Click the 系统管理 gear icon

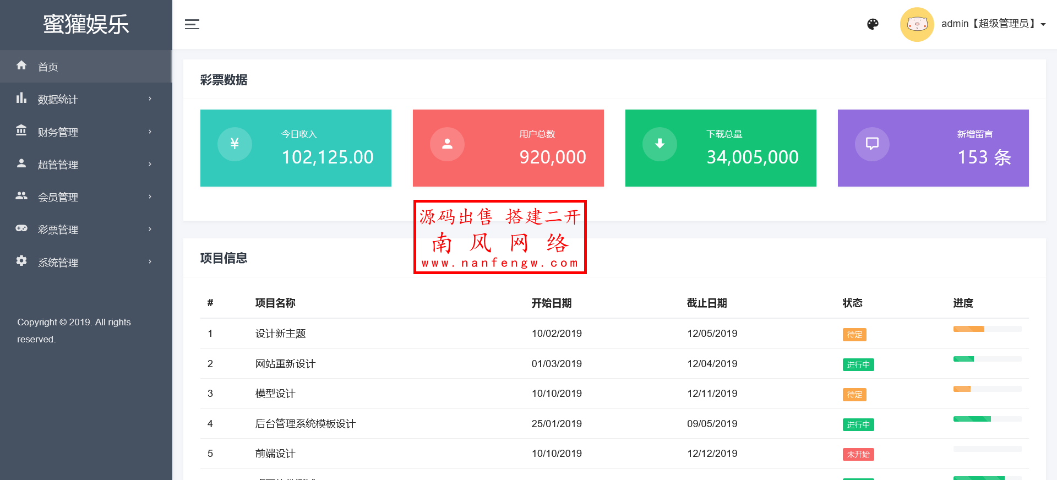click(x=21, y=261)
